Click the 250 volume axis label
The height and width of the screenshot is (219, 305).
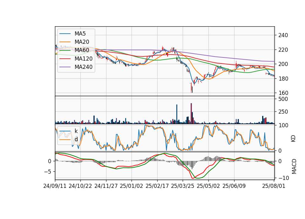tap(283, 112)
